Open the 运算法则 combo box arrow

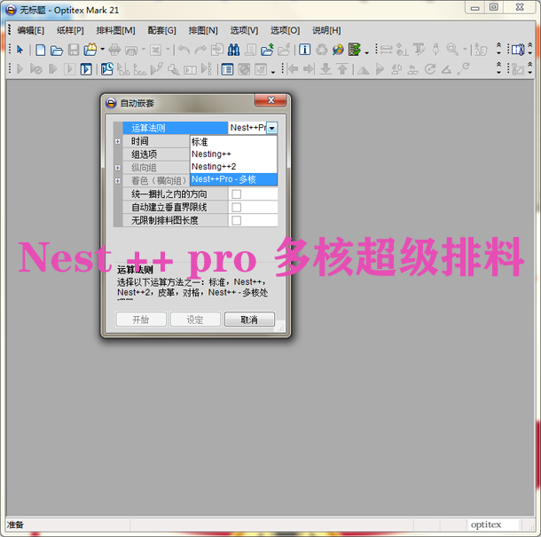coord(272,128)
